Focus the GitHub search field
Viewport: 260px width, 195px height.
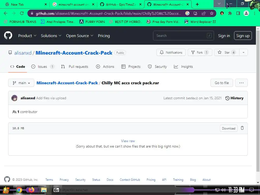[183, 36]
